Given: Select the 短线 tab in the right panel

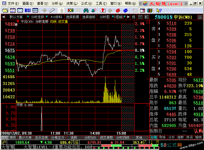Looking at the screenshot, I should (x=198, y=137).
